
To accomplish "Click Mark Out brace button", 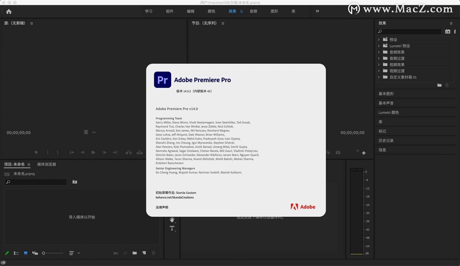I will [58, 153].
